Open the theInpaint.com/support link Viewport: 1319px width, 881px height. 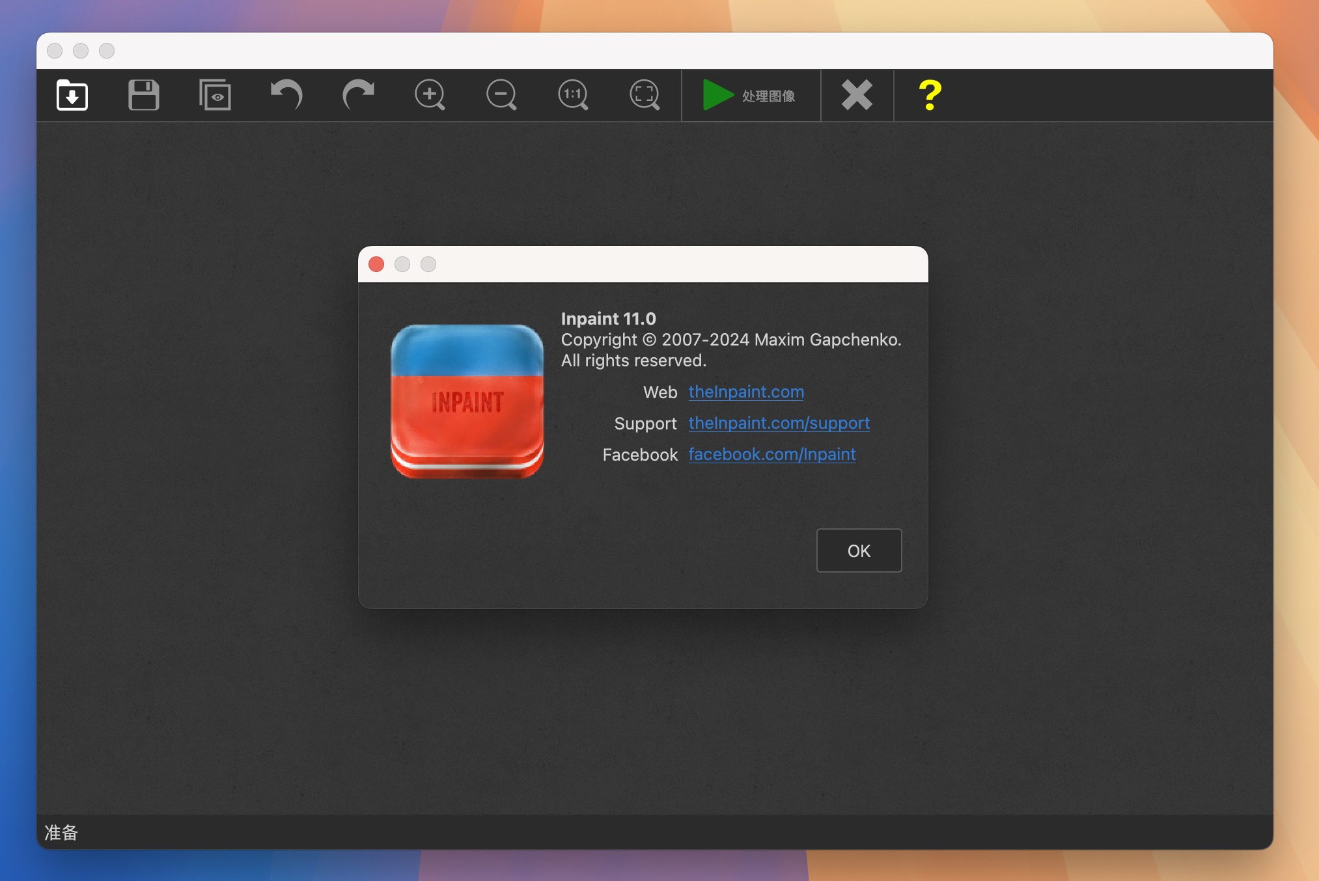point(779,423)
